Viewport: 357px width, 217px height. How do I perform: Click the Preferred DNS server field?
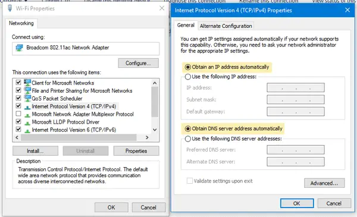[296, 150]
